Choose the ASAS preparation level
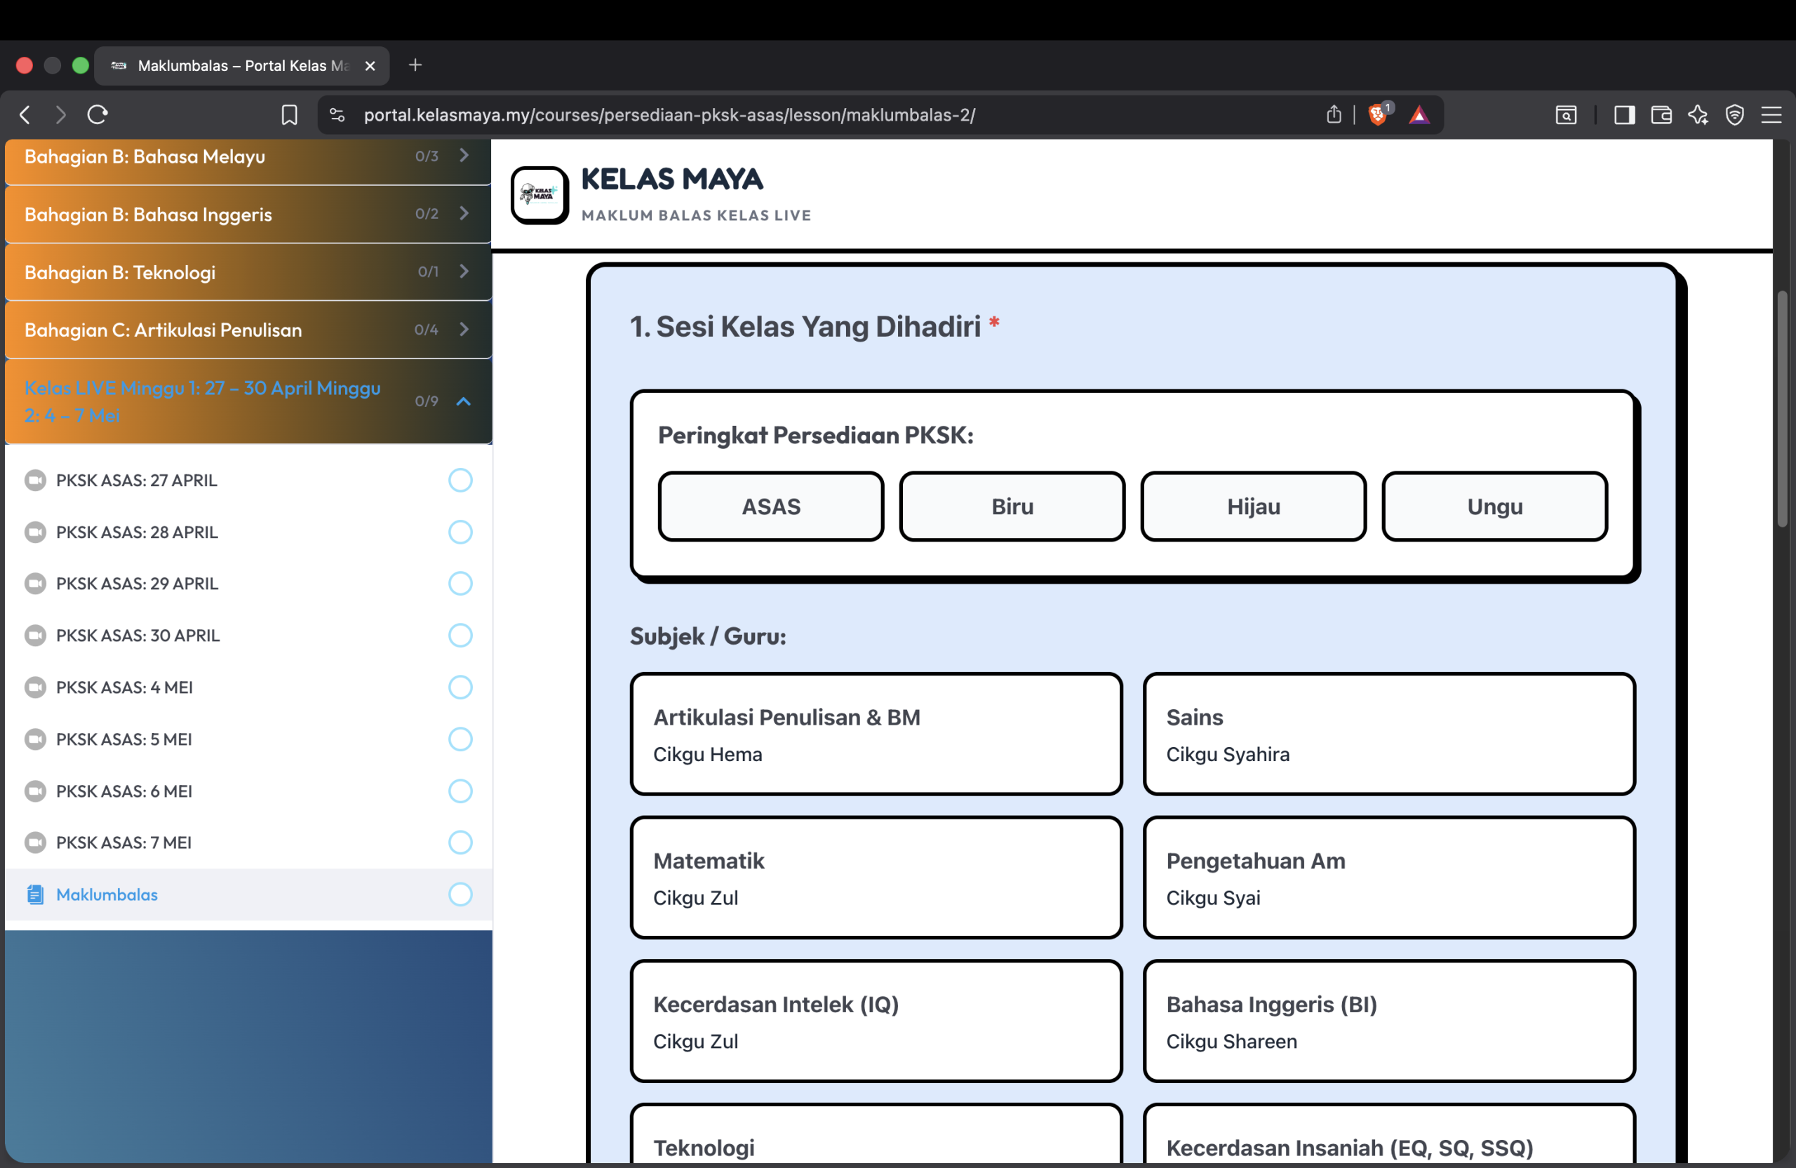Screen dimensions: 1796x1168 770,506
